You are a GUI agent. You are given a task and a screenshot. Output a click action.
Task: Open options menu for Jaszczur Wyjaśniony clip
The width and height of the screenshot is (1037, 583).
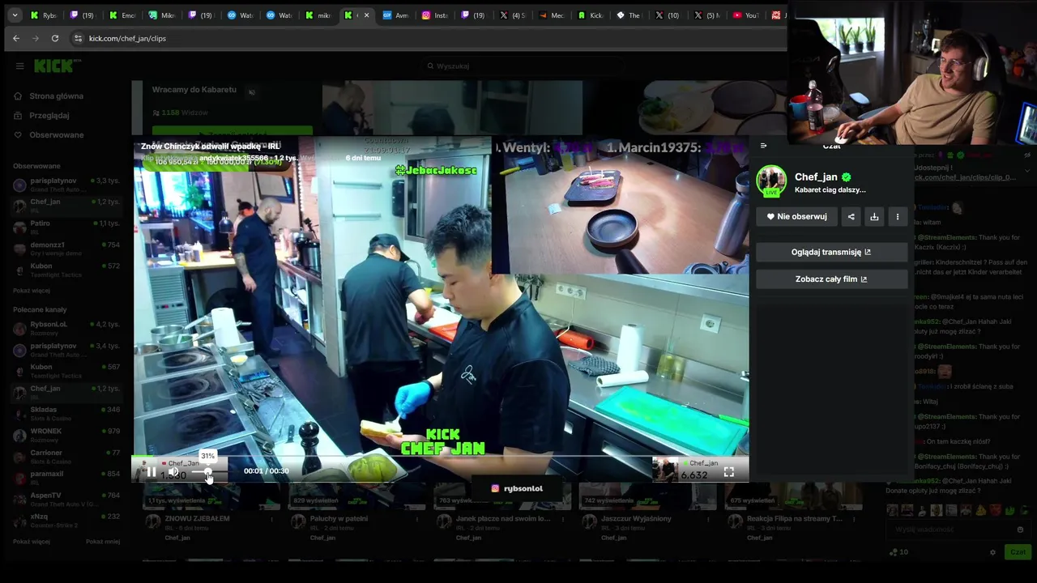[x=706, y=519]
